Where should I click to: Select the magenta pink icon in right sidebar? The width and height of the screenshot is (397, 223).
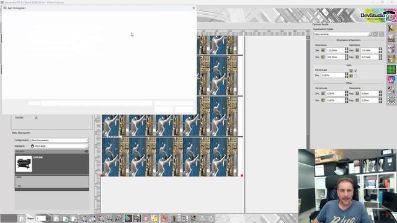tap(391, 79)
